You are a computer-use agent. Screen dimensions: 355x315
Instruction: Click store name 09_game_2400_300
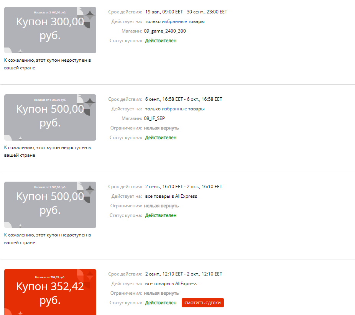[x=165, y=31]
